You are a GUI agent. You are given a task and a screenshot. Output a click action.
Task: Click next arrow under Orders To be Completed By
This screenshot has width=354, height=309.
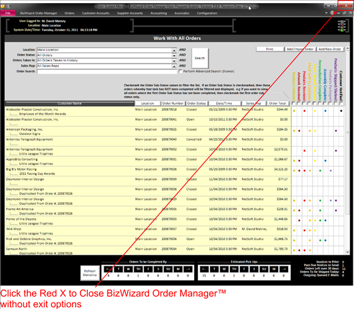[188, 269]
